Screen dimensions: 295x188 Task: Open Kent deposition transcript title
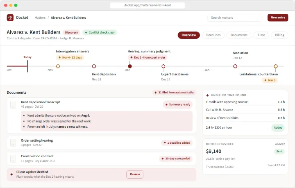(41, 102)
